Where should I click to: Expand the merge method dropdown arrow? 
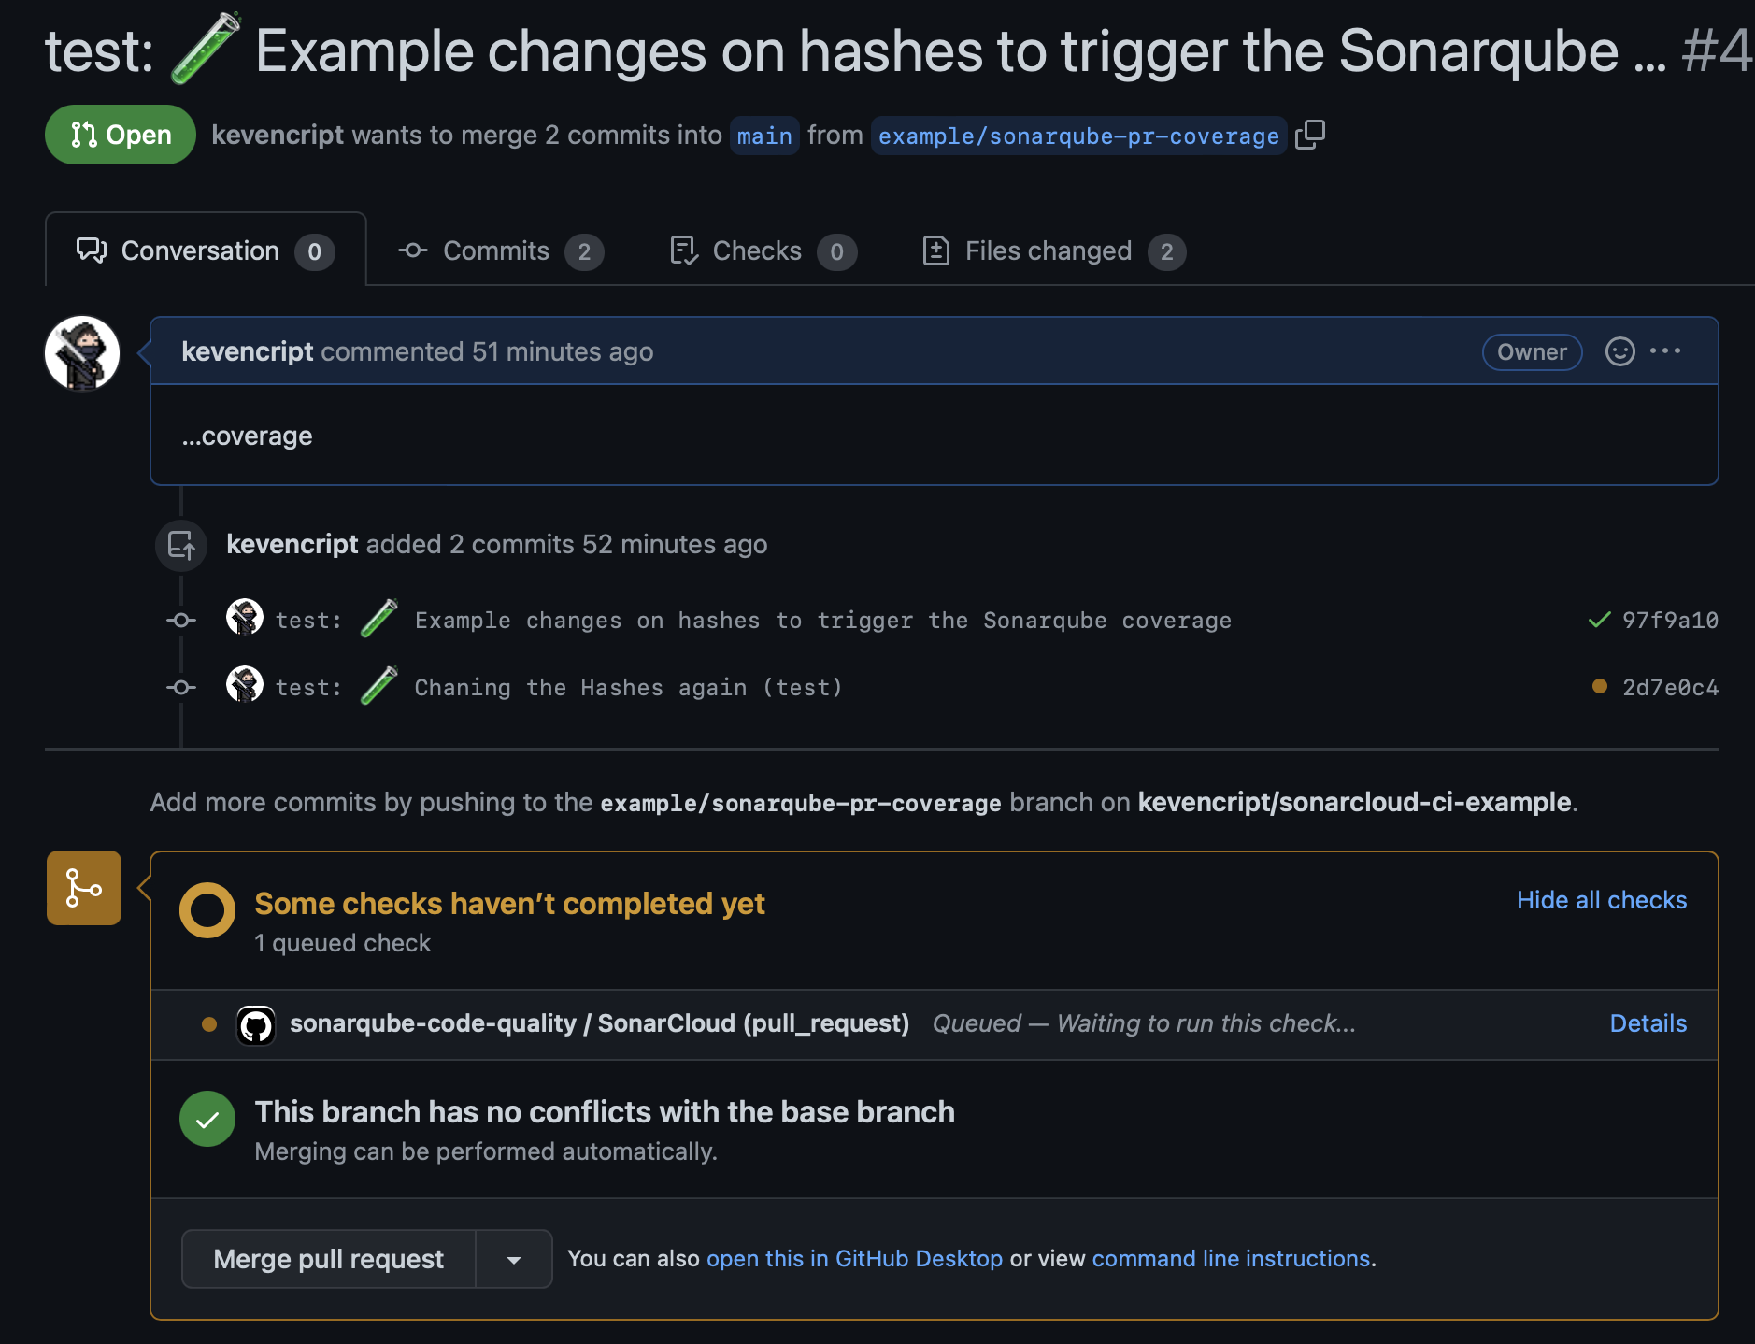pyautogui.click(x=514, y=1260)
